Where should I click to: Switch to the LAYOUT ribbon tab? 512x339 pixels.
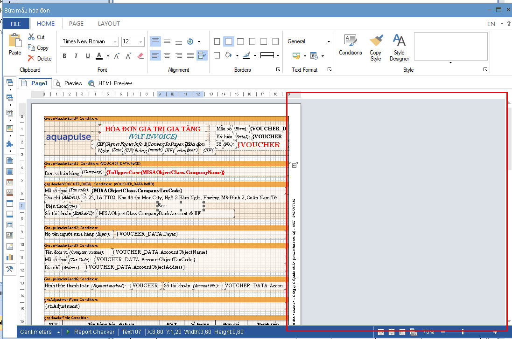click(109, 23)
